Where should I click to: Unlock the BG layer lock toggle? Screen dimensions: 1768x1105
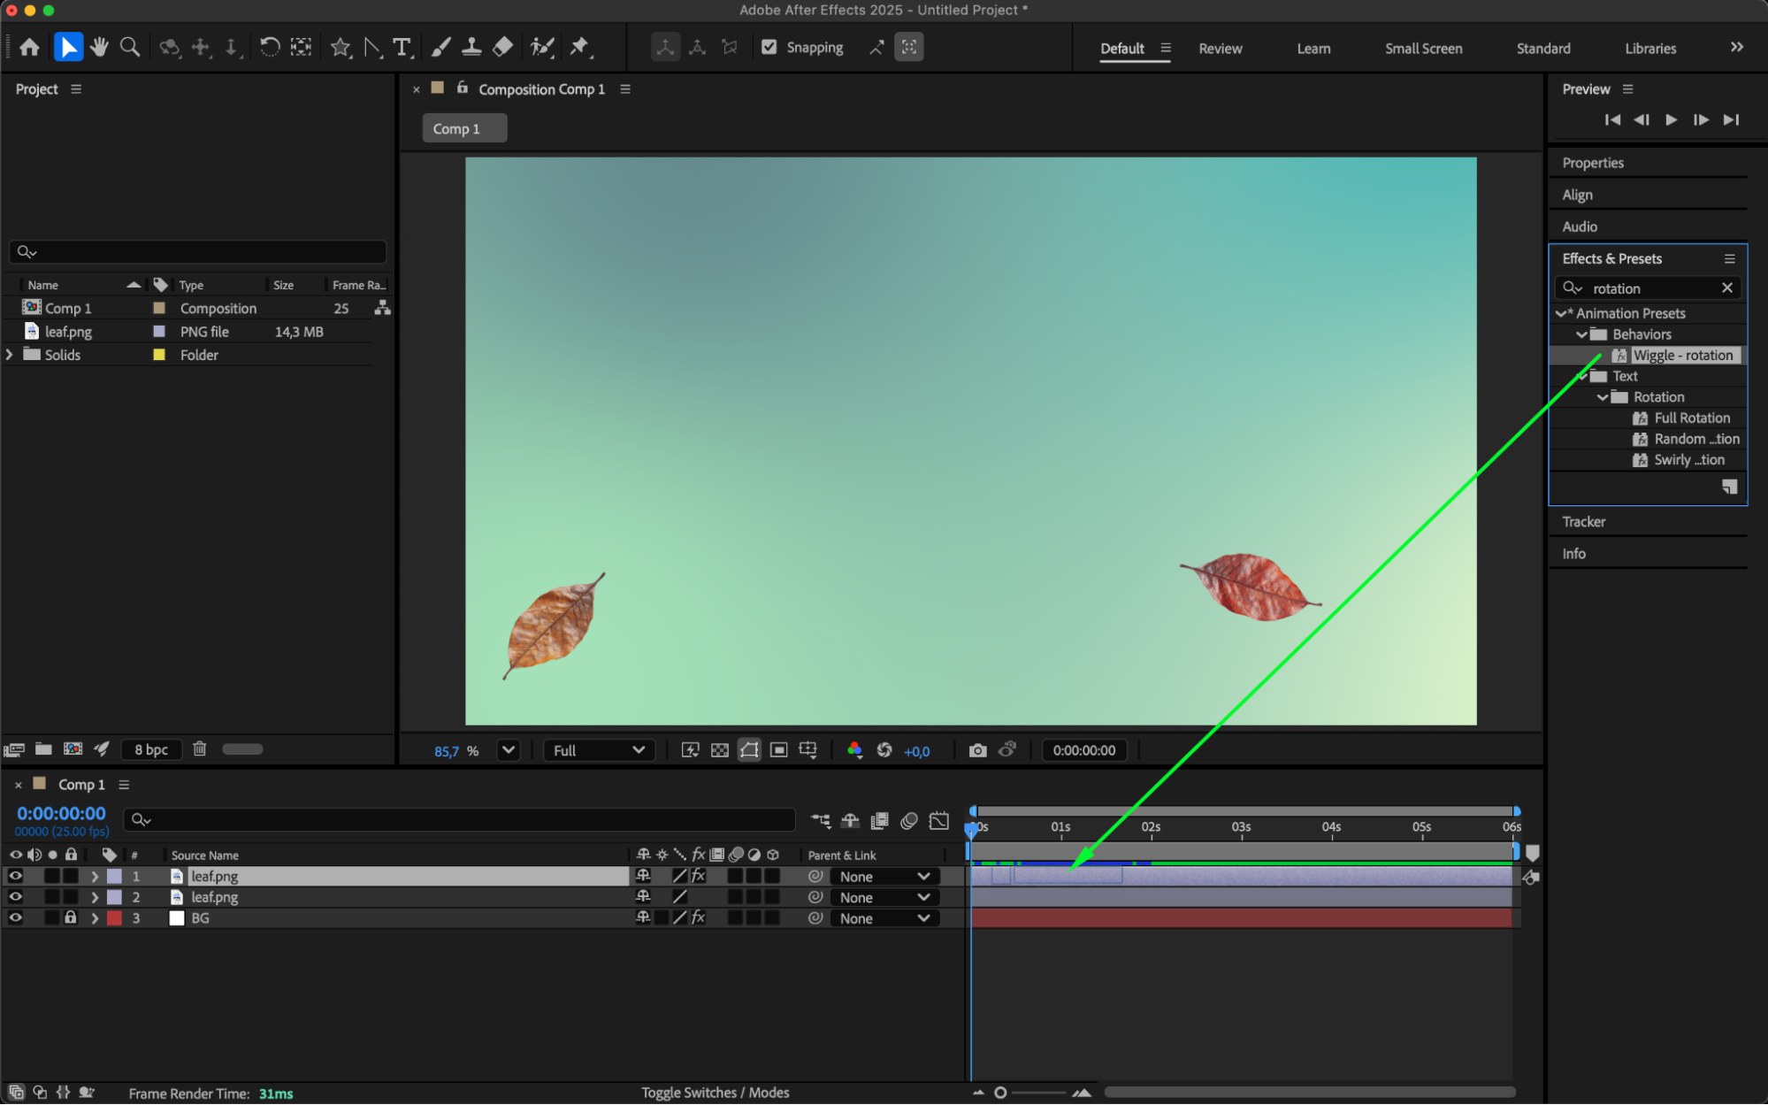point(71,917)
